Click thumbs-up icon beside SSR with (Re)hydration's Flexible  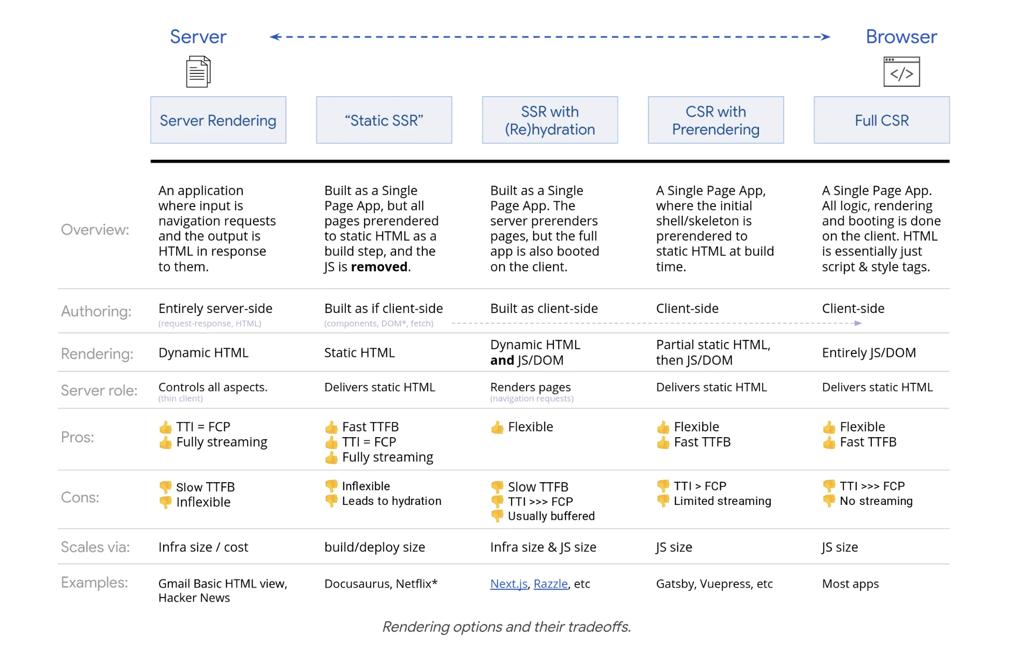(497, 427)
